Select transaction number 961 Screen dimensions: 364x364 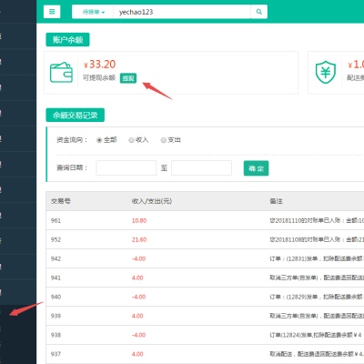(x=56, y=220)
